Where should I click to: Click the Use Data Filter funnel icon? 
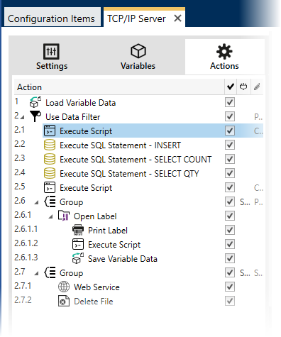(35, 116)
